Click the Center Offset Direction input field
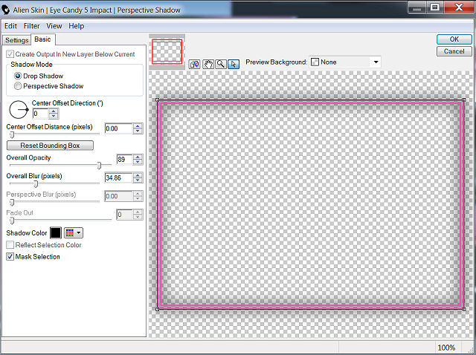Screen dimensions: 476x355 click(40, 114)
